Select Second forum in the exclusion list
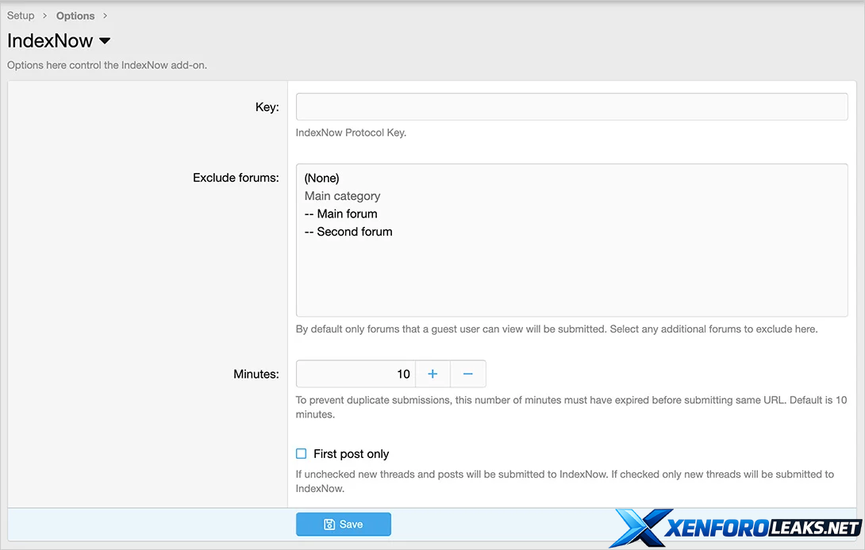 (348, 231)
